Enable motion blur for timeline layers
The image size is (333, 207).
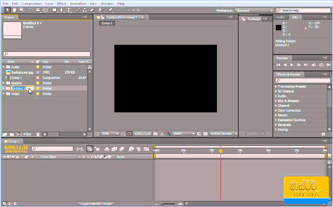pyautogui.click(x=122, y=149)
